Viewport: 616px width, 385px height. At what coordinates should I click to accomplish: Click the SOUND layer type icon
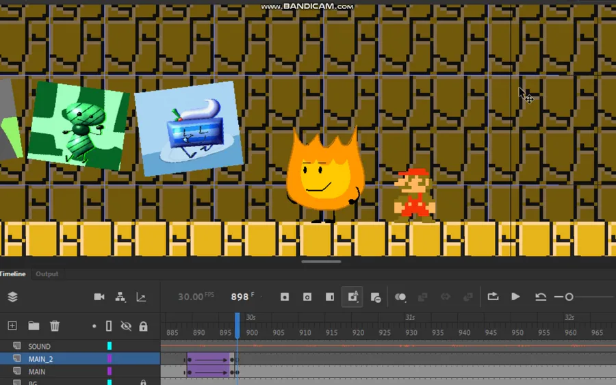click(x=17, y=346)
